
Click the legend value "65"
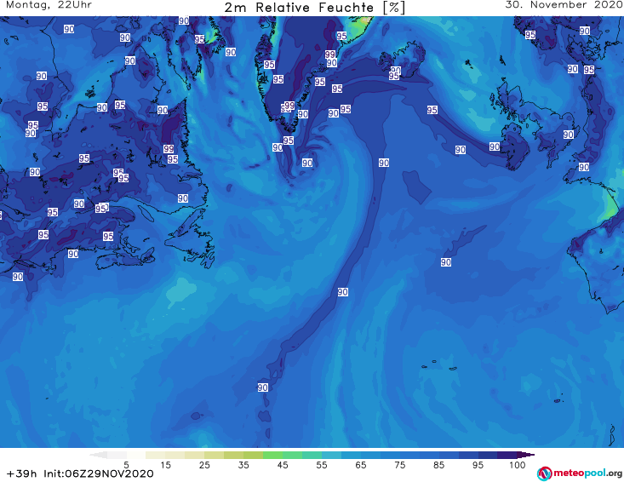tap(361, 465)
